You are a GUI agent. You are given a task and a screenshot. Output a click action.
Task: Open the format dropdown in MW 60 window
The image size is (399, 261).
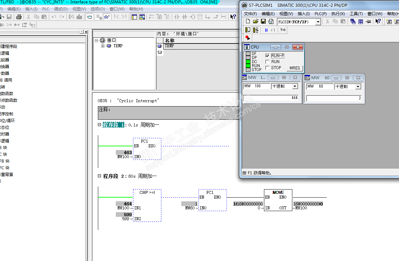[x=358, y=86]
